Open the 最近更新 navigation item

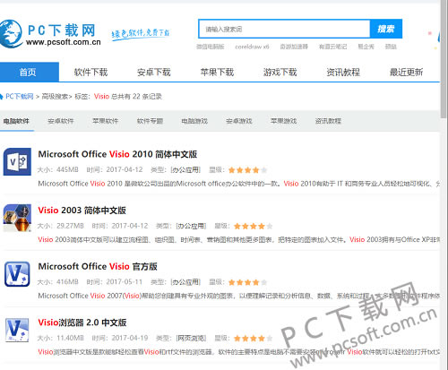(x=407, y=72)
